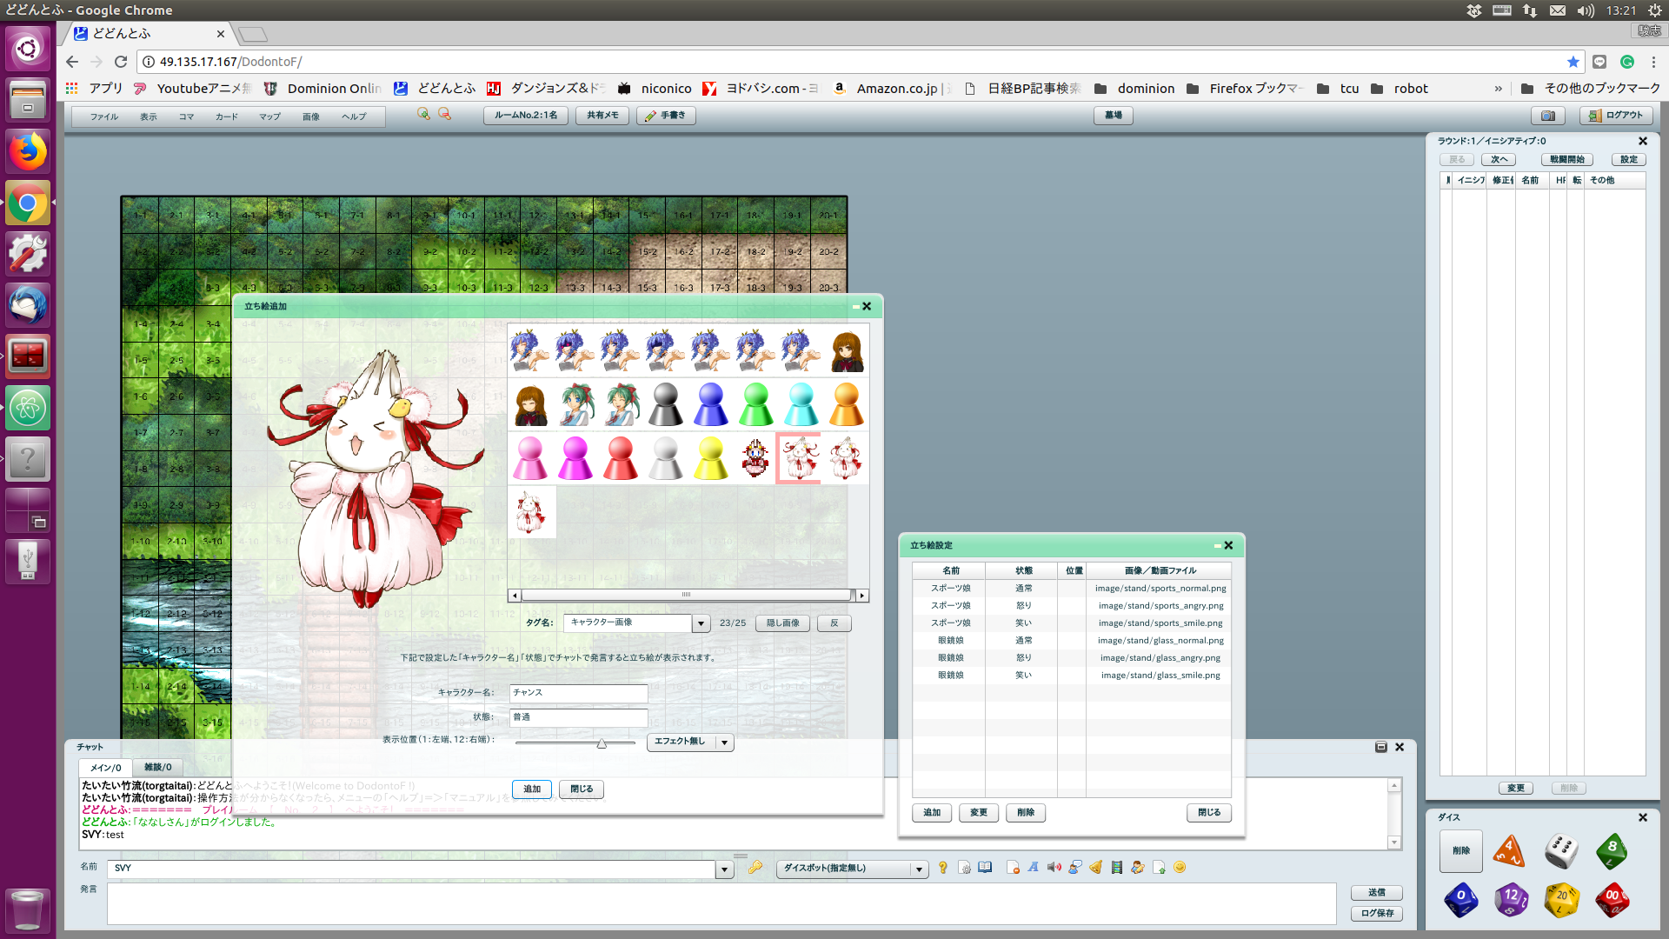Expand the ダイスボット selection dropdown

(x=920, y=869)
